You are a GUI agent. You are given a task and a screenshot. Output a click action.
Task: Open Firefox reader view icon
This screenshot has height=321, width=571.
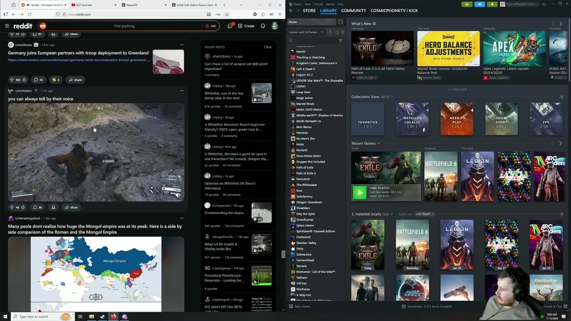click(x=208, y=14)
